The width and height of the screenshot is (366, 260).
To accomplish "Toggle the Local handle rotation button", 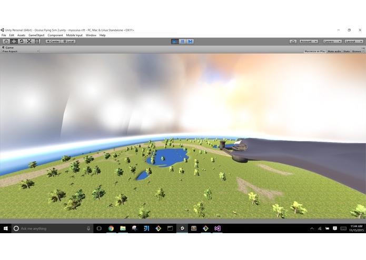I will point(68,41).
